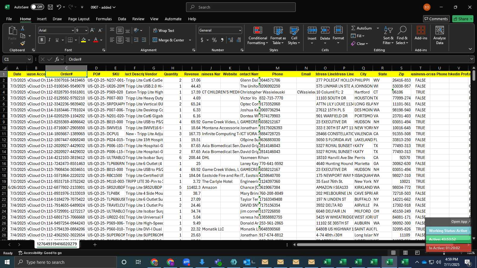477x268 pixels.
Task: Click Analyze Data
Action: (x=439, y=35)
